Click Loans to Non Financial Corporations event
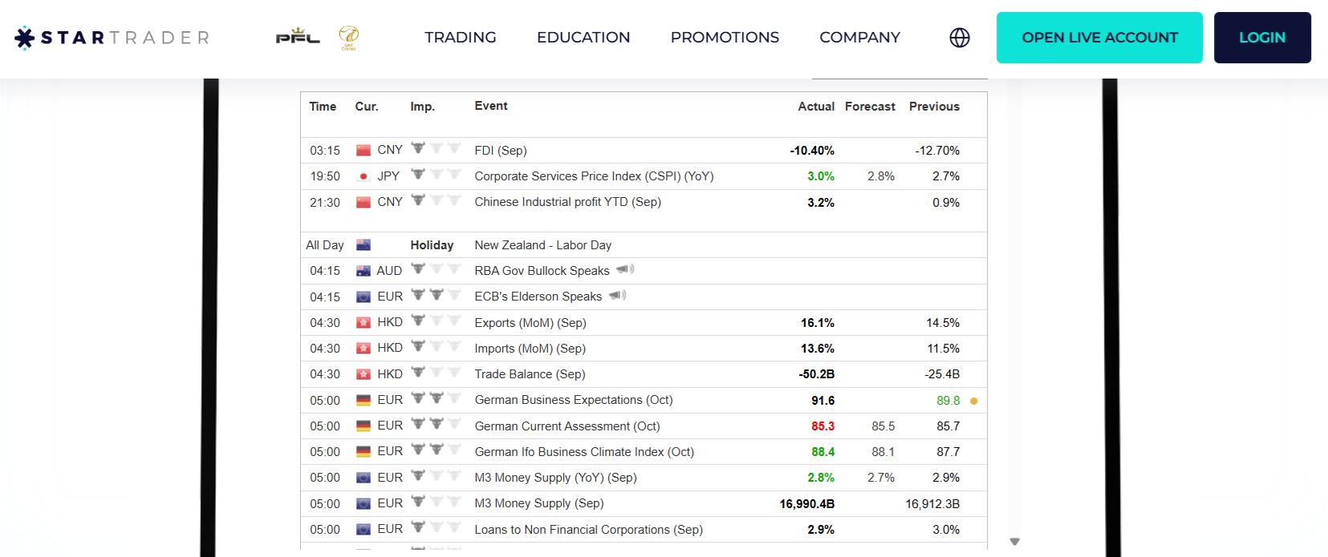 click(x=588, y=530)
